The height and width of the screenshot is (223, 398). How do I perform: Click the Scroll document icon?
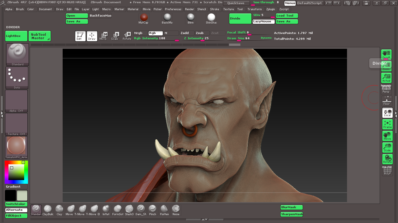pyautogui.click(x=387, y=55)
